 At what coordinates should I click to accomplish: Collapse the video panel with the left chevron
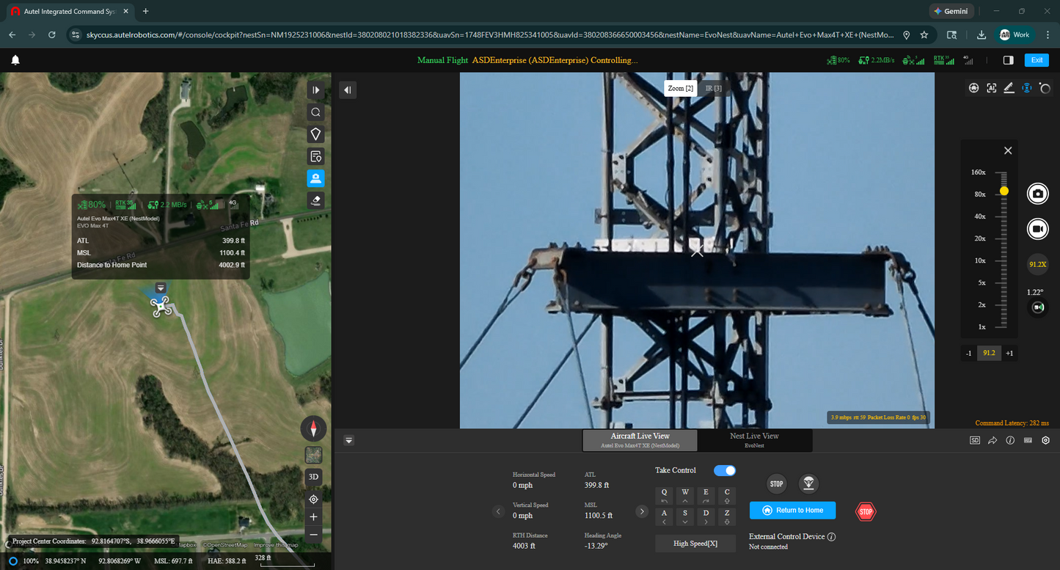click(347, 89)
